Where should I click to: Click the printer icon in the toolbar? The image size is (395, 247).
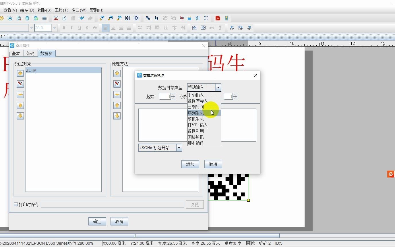[x=10, y=18]
